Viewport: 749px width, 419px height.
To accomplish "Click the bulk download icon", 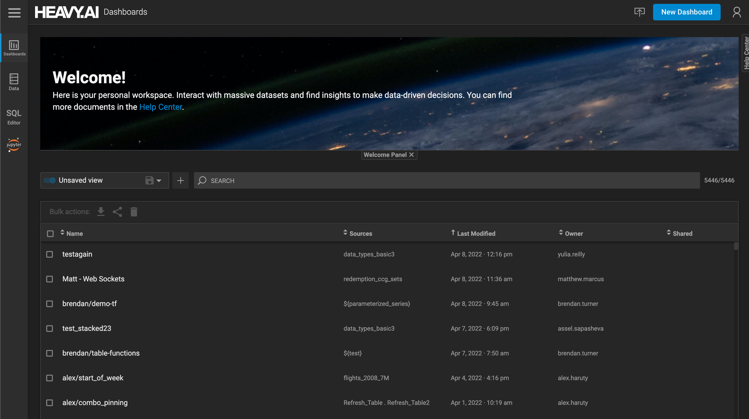I will [x=101, y=212].
